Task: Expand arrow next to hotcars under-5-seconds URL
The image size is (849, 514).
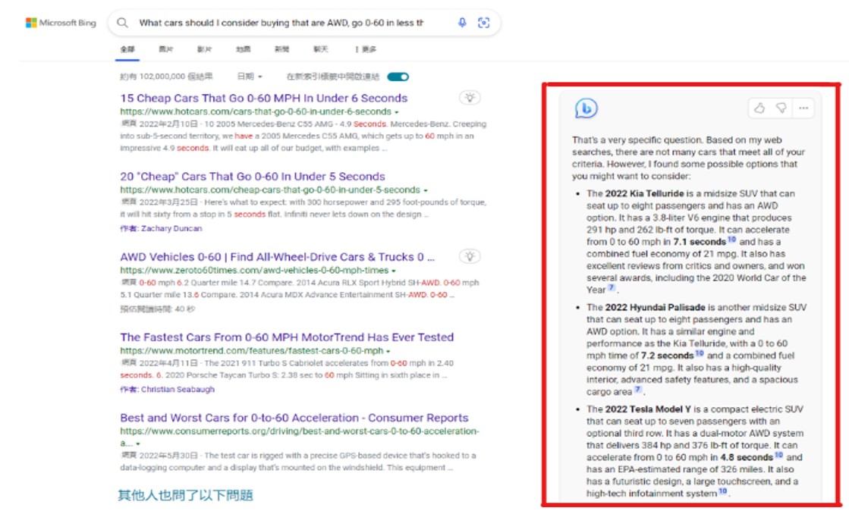Action: coord(426,190)
